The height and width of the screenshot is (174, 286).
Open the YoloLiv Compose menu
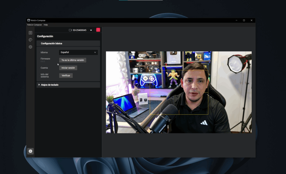[x=34, y=25]
